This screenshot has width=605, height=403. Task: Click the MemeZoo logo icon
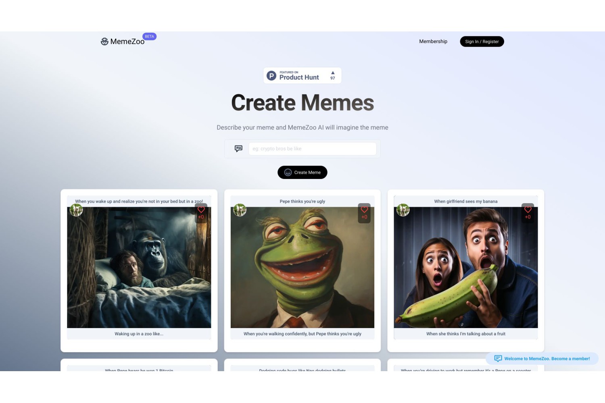tap(104, 42)
